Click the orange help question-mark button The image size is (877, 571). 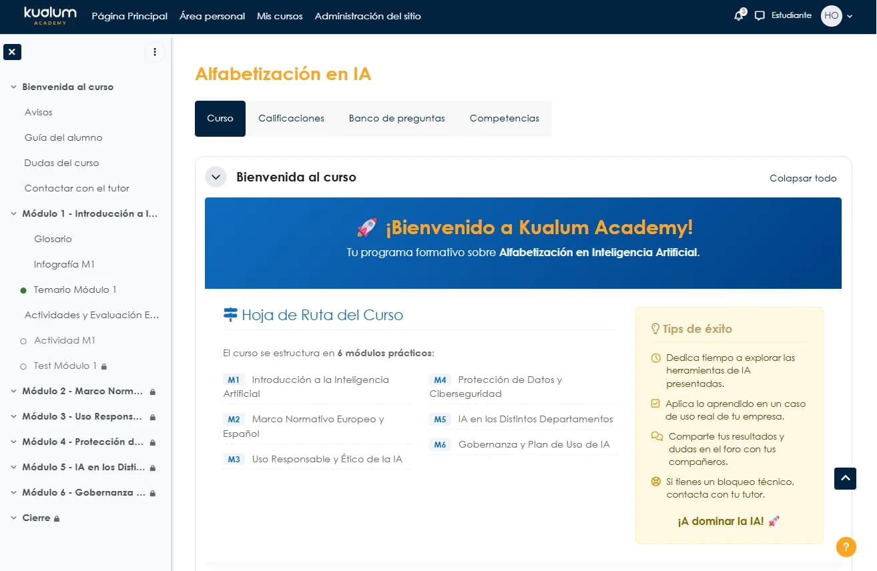(846, 547)
